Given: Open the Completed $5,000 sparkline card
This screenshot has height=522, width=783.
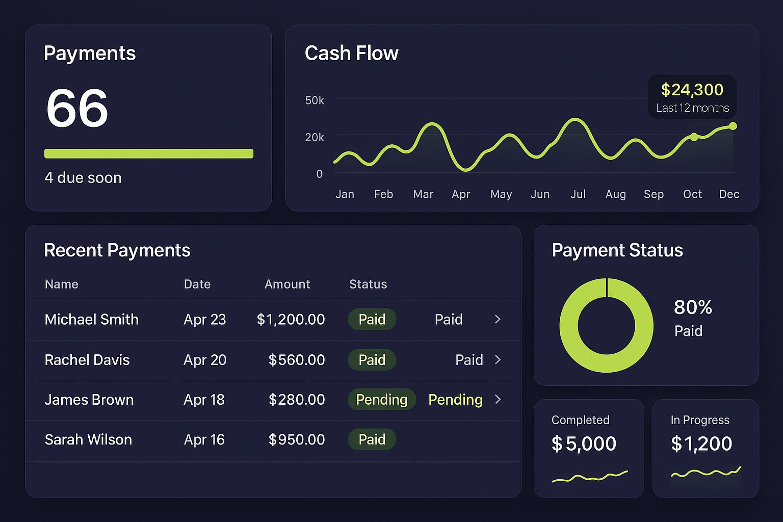Looking at the screenshot, I should 589,448.
